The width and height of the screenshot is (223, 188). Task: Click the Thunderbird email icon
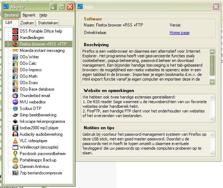click(x=15, y=96)
